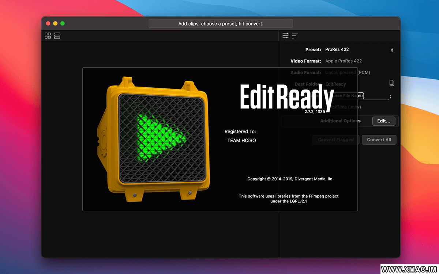Viewport: 439px width, 274px height.
Task: Close the EditReady window with red button
Action: [48, 23]
